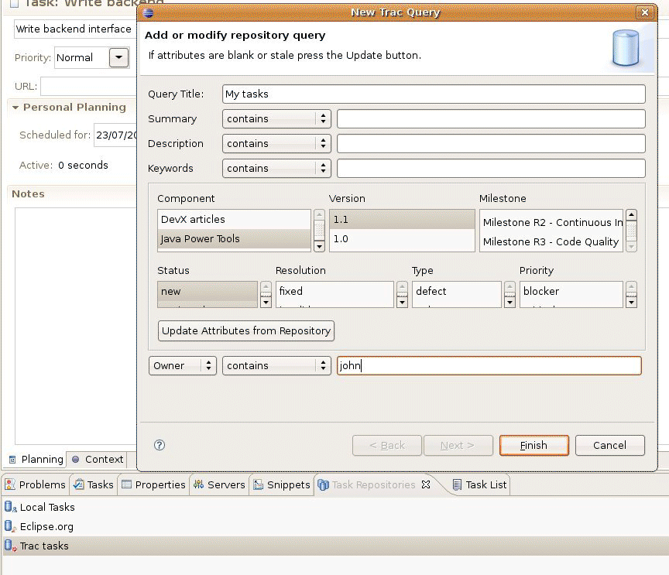Open the Owner row contains operator dropdown
The width and height of the screenshot is (669, 575).
tap(276, 365)
